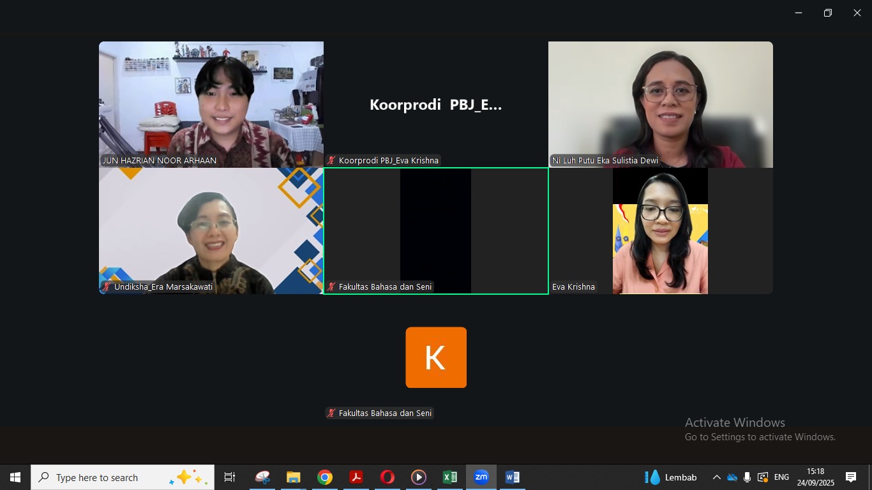Open the Action Center notifications
The image size is (872, 490).
coord(851,477)
